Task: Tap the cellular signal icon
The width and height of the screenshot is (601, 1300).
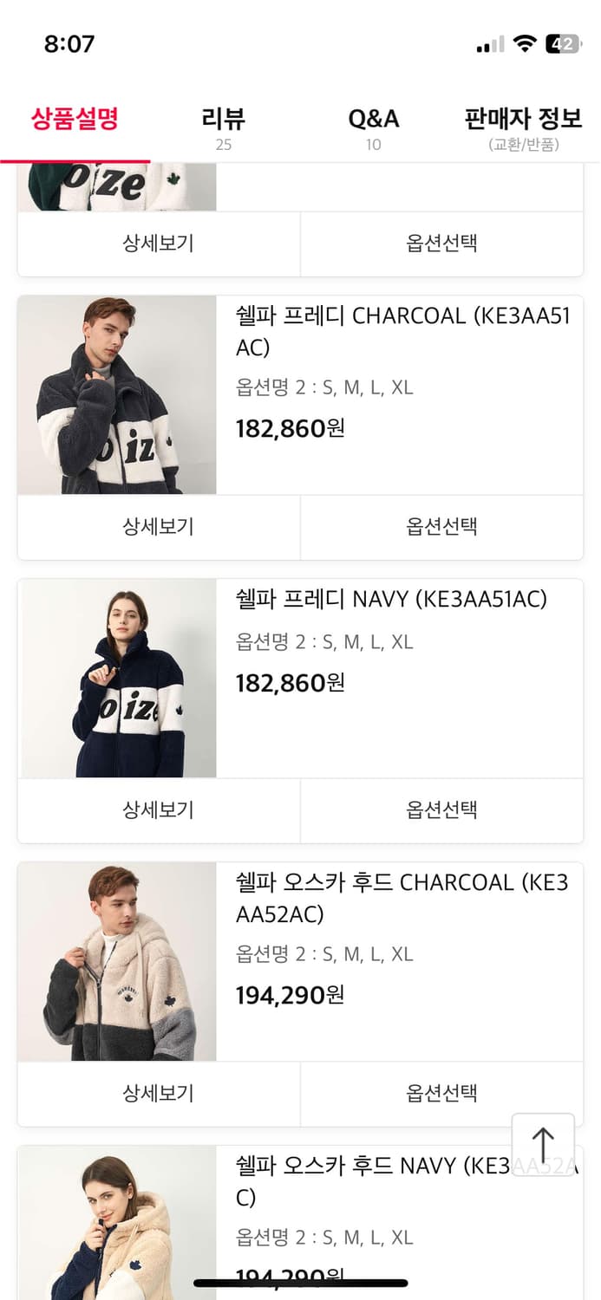Action: coord(491,42)
